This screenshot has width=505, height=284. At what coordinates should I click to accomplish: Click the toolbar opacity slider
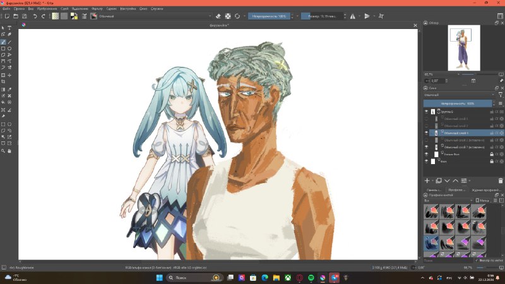point(269,16)
